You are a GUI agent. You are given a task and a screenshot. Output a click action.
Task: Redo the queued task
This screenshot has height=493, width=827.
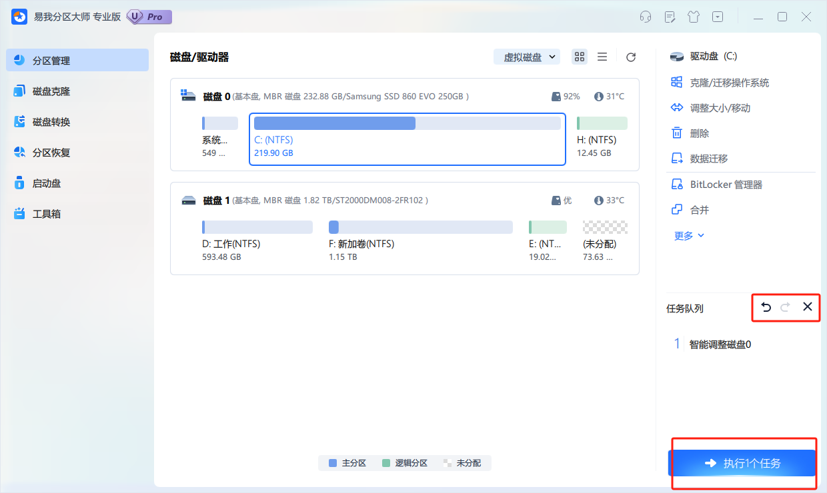pos(786,307)
